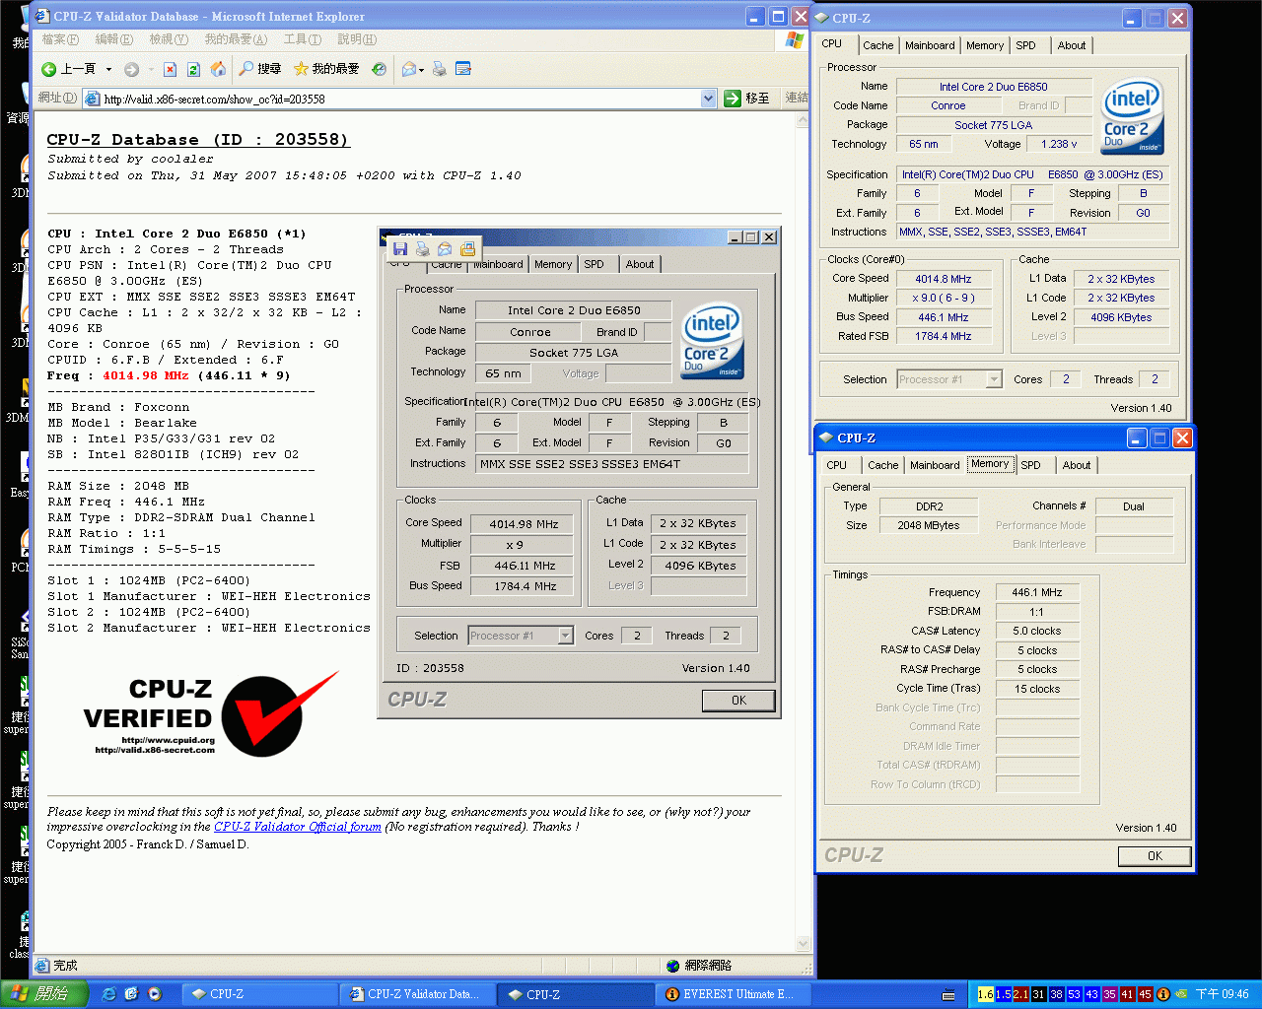This screenshot has width=1262, height=1009.
Task: Click the NVIDIA tray icon
Action: pos(1181,994)
